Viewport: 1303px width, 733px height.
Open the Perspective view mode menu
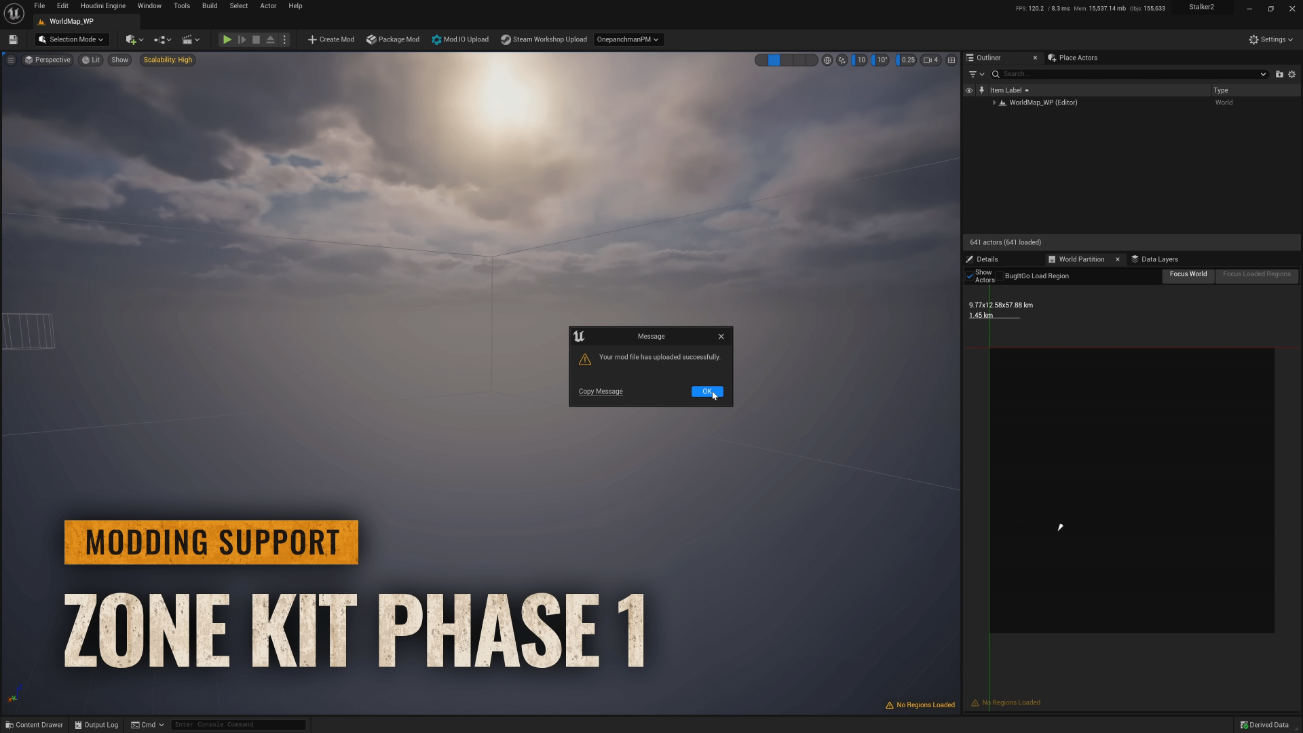(x=48, y=60)
